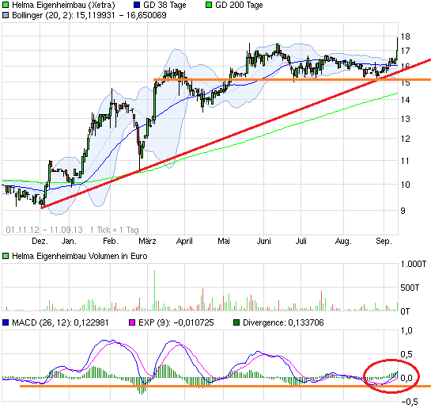Click price axis label 17
This screenshot has width=431, height=408.
[405, 51]
